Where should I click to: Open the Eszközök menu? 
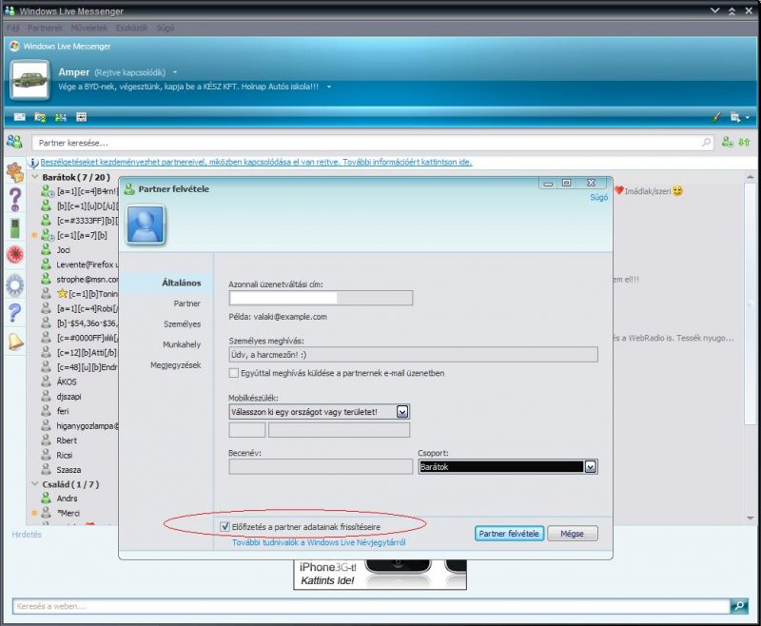(131, 28)
